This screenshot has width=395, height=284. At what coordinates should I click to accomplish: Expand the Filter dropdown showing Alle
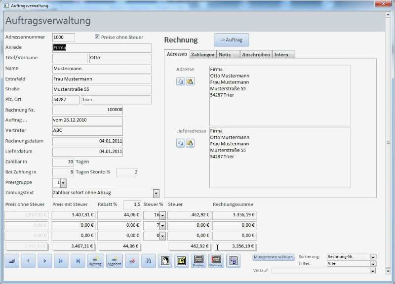pyautogui.click(x=373, y=264)
